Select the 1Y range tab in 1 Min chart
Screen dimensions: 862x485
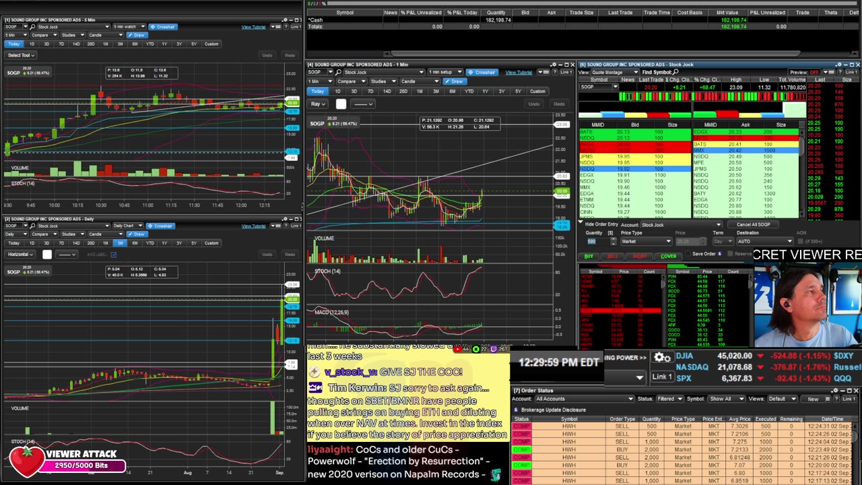pos(485,92)
